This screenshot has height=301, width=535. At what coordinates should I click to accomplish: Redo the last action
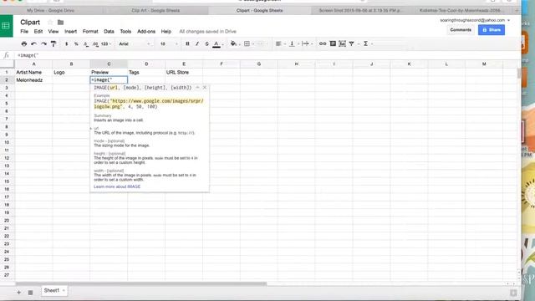click(43, 43)
